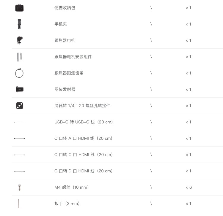Select the 跟焦器跟焦齿条 gear strip ring icon
The image size is (223, 216).
tap(19, 73)
